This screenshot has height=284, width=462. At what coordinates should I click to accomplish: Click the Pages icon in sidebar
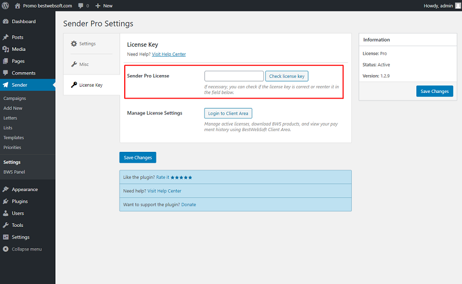pos(6,61)
